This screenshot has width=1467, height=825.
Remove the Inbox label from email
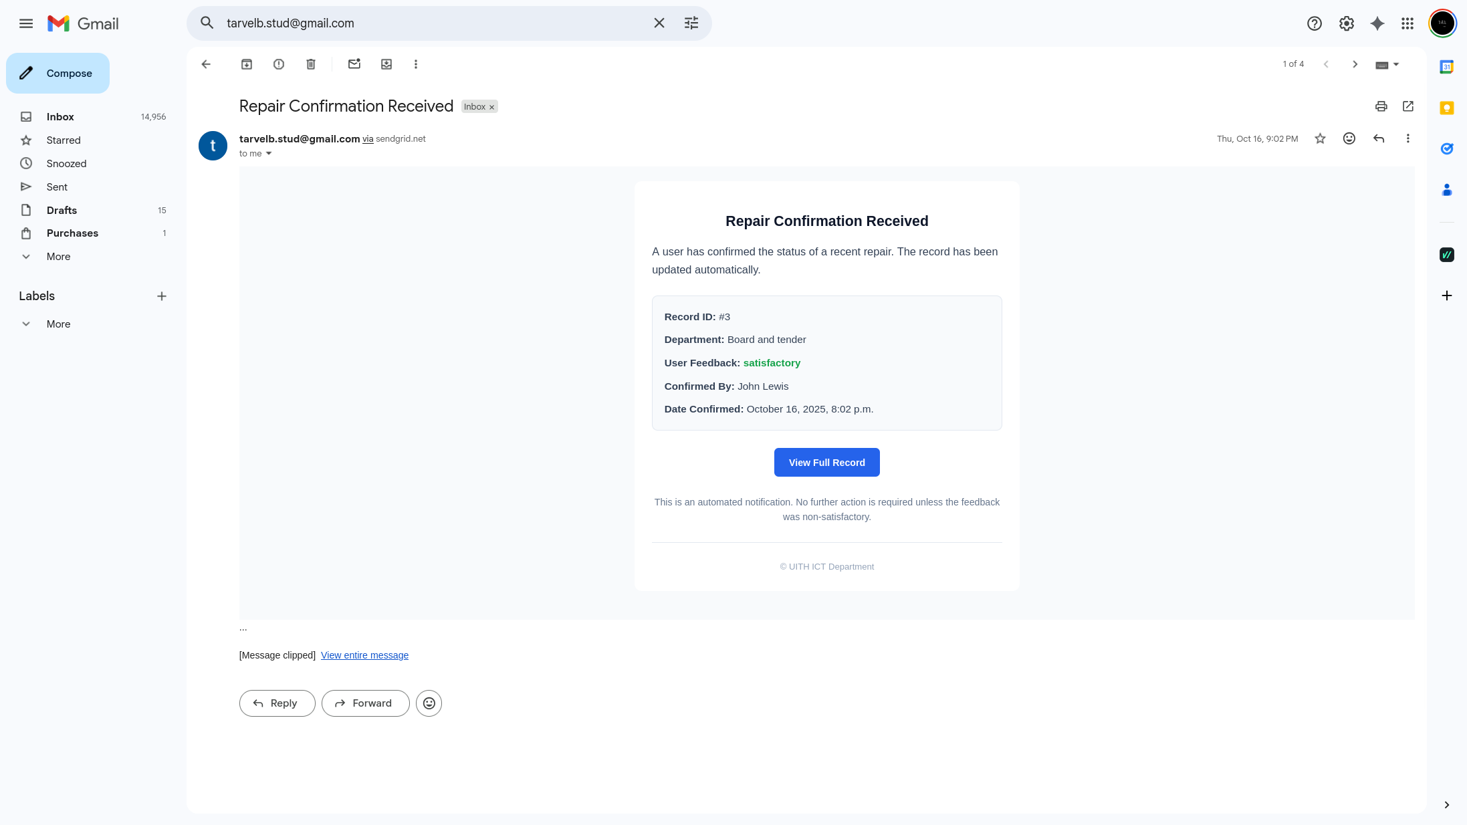tap(491, 107)
